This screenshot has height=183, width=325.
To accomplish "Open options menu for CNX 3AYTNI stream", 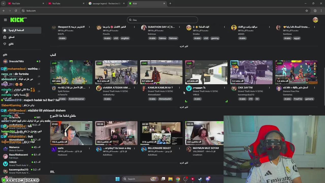I will pos(269,88).
